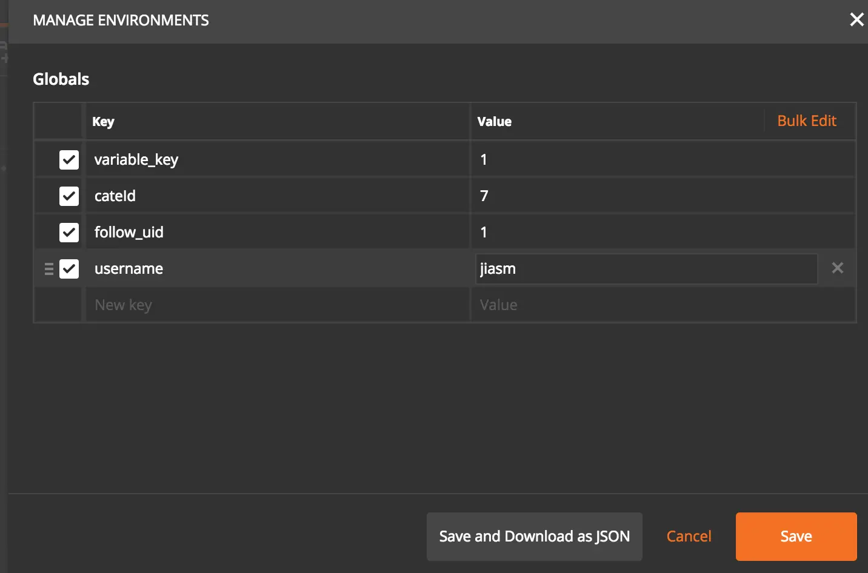Toggle the cateId checkbox
The image size is (868, 573).
click(x=69, y=196)
